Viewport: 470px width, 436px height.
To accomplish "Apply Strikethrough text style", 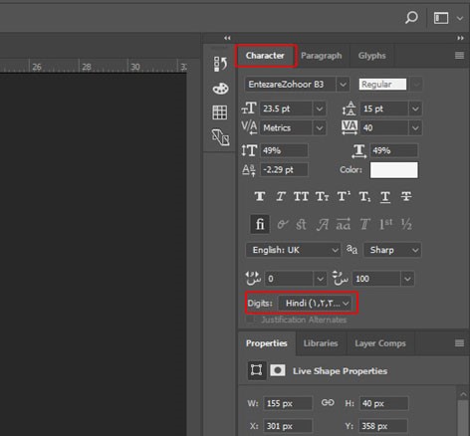I will (406, 196).
